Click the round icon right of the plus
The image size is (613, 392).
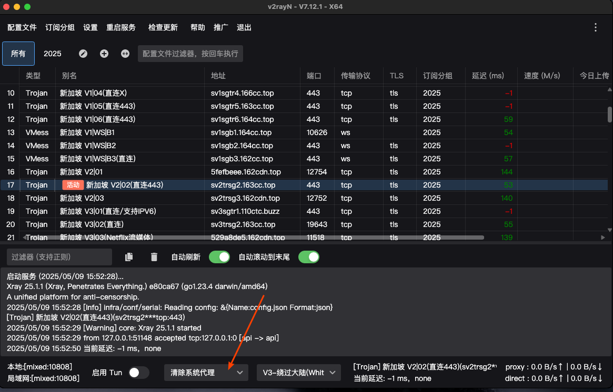click(125, 54)
